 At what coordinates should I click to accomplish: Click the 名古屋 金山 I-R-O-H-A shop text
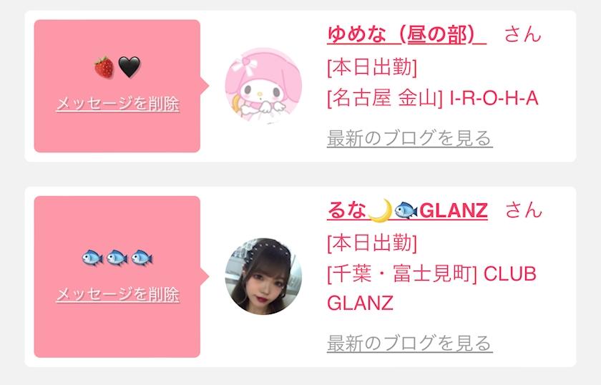tap(433, 98)
